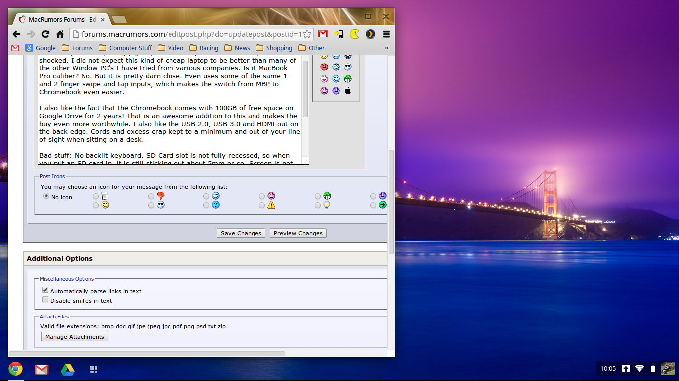Open the apps launcher grid
The width and height of the screenshot is (679, 381).
pos(93,369)
